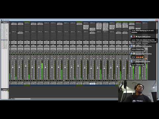The image size is (159, 119).
Task: Open the Groups list header menu
Action: 5,90
